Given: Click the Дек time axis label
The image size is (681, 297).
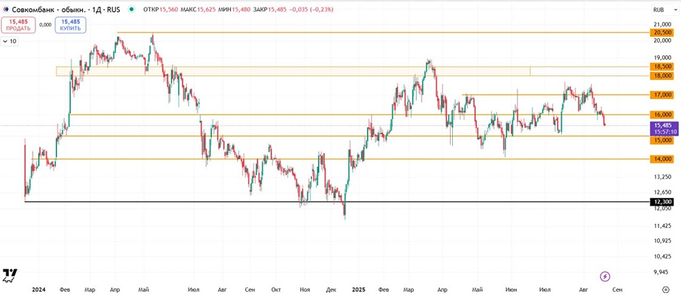Looking at the screenshot, I should (331, 289).
